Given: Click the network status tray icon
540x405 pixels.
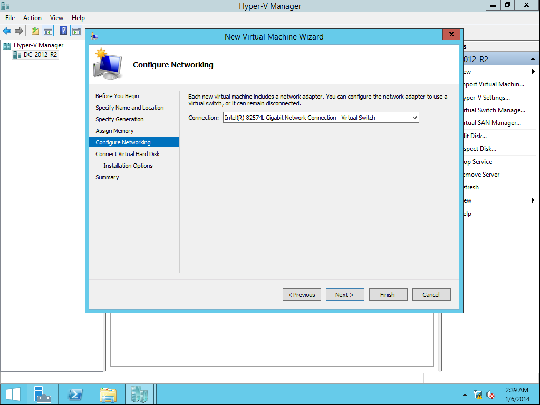Looking at the screenshot, I should pyautogui.click(x=477, y=394).
